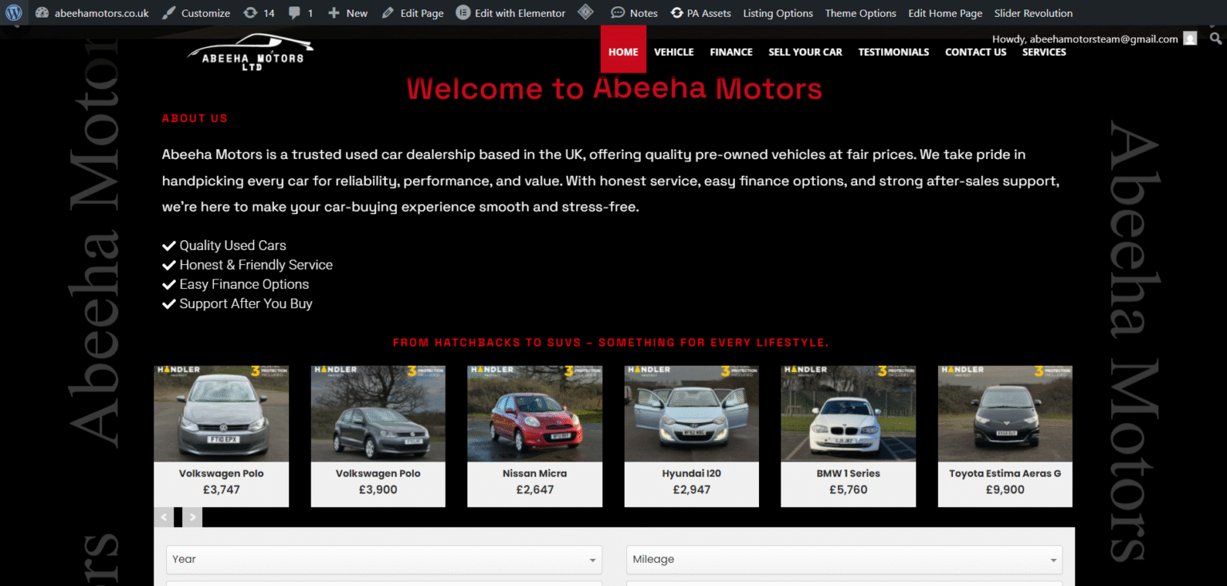Click Edit Page in admin bar
Image resolution: width=1227 pixels, height=586 pixels.
click(412, 13)
